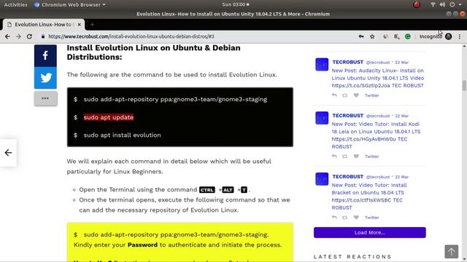This screenshot has width=467, height=262.
Task: Click the red indicator in the top bar
Action: click(x=417, y=4)
